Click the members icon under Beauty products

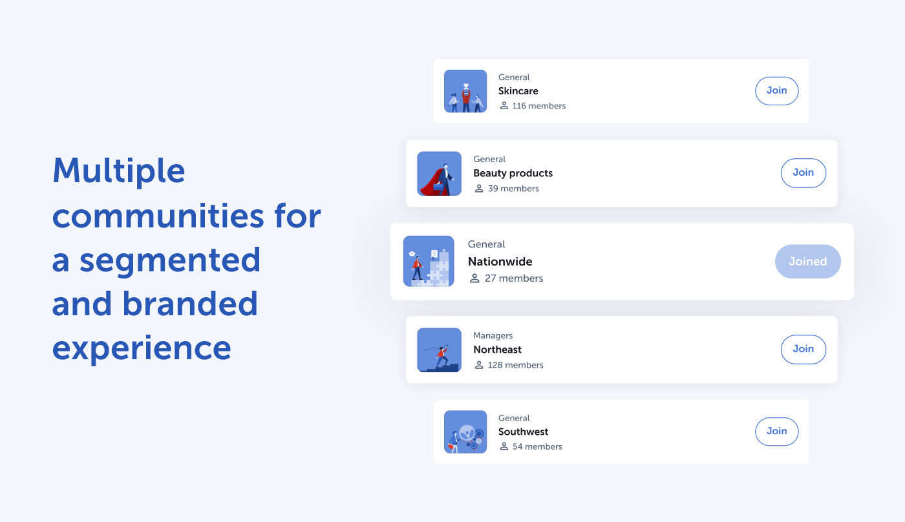[479, 189]
